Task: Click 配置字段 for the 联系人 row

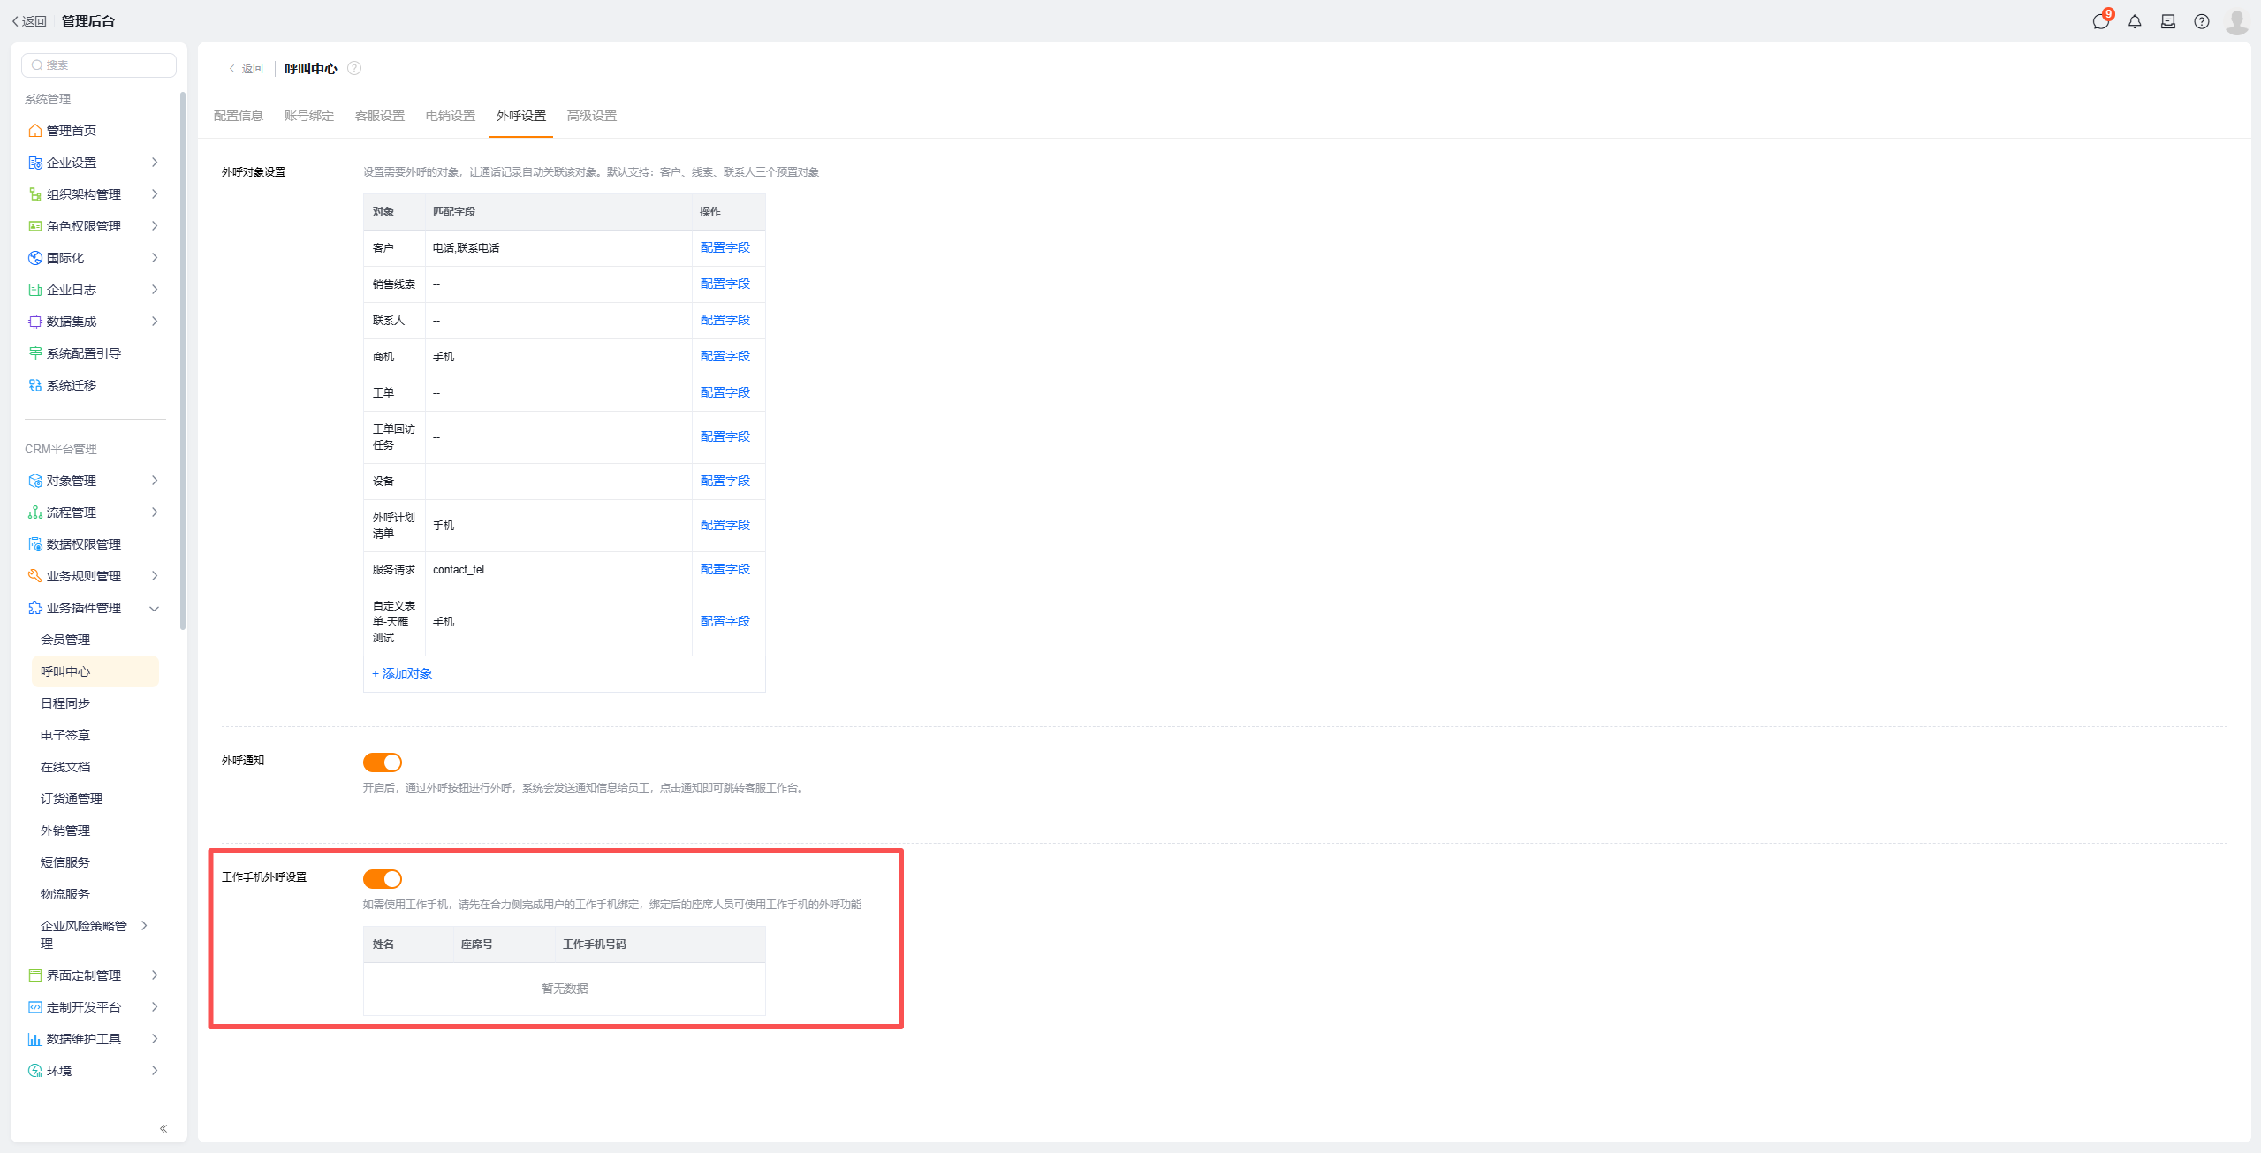Action: click(725, 320)
